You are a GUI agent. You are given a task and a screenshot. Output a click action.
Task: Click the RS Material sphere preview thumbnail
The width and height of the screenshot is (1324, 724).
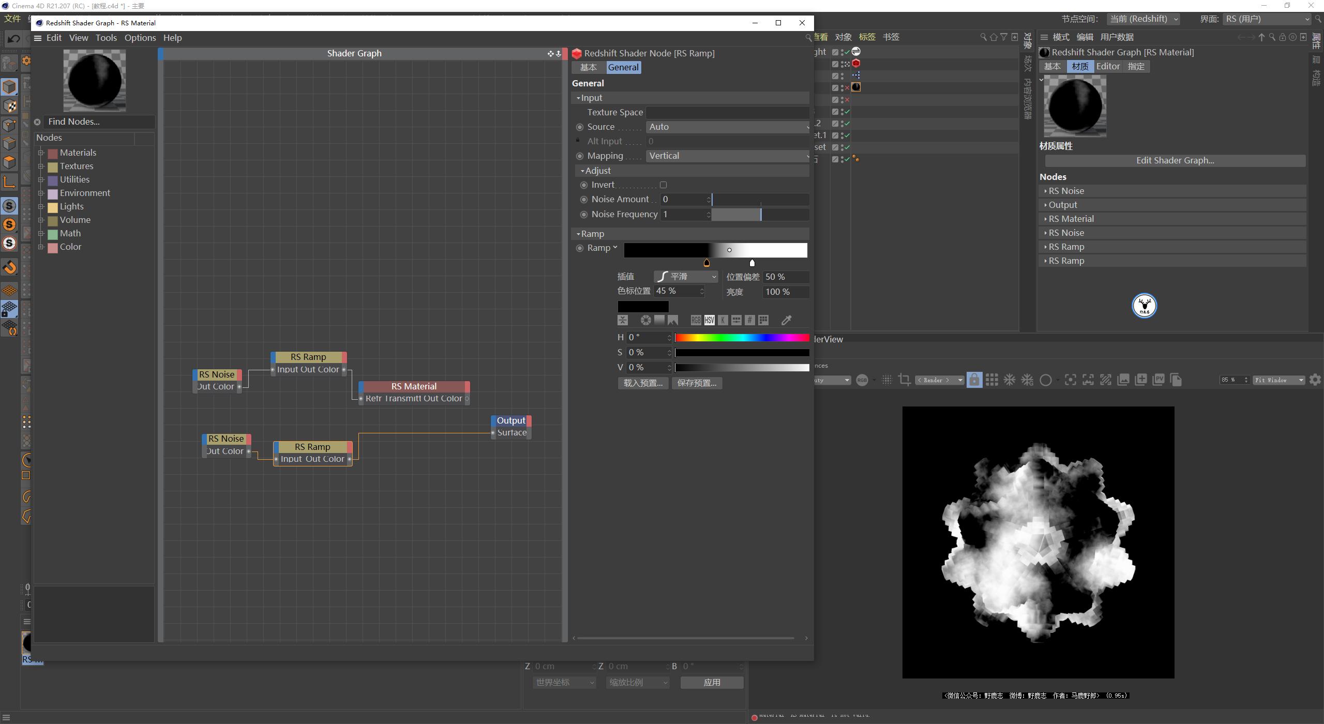pyautogui.click(x=1074, y=106)
